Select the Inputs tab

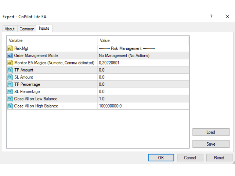[44, 28]
